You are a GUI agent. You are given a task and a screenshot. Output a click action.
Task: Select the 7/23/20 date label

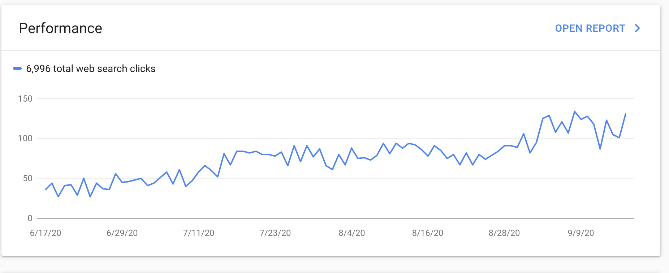click(x=275, y=233)
